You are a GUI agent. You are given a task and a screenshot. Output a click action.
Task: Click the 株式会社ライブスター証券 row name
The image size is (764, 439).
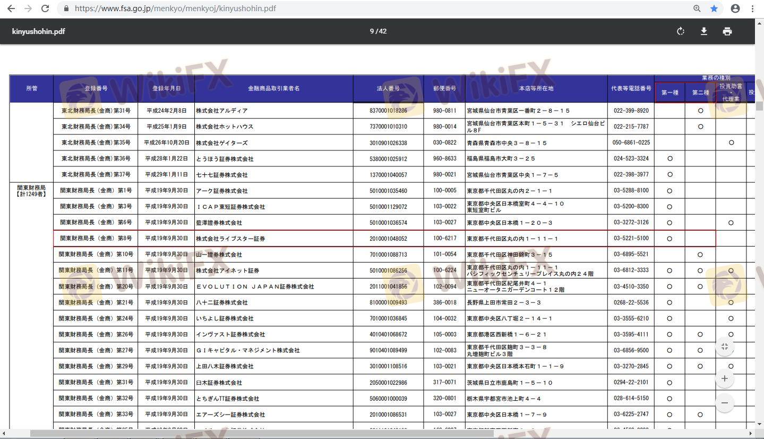(x=230, y=239)
